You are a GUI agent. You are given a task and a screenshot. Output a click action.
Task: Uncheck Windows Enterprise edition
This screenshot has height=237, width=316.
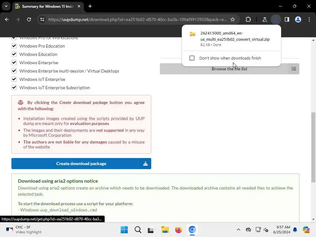click(14, 63)
